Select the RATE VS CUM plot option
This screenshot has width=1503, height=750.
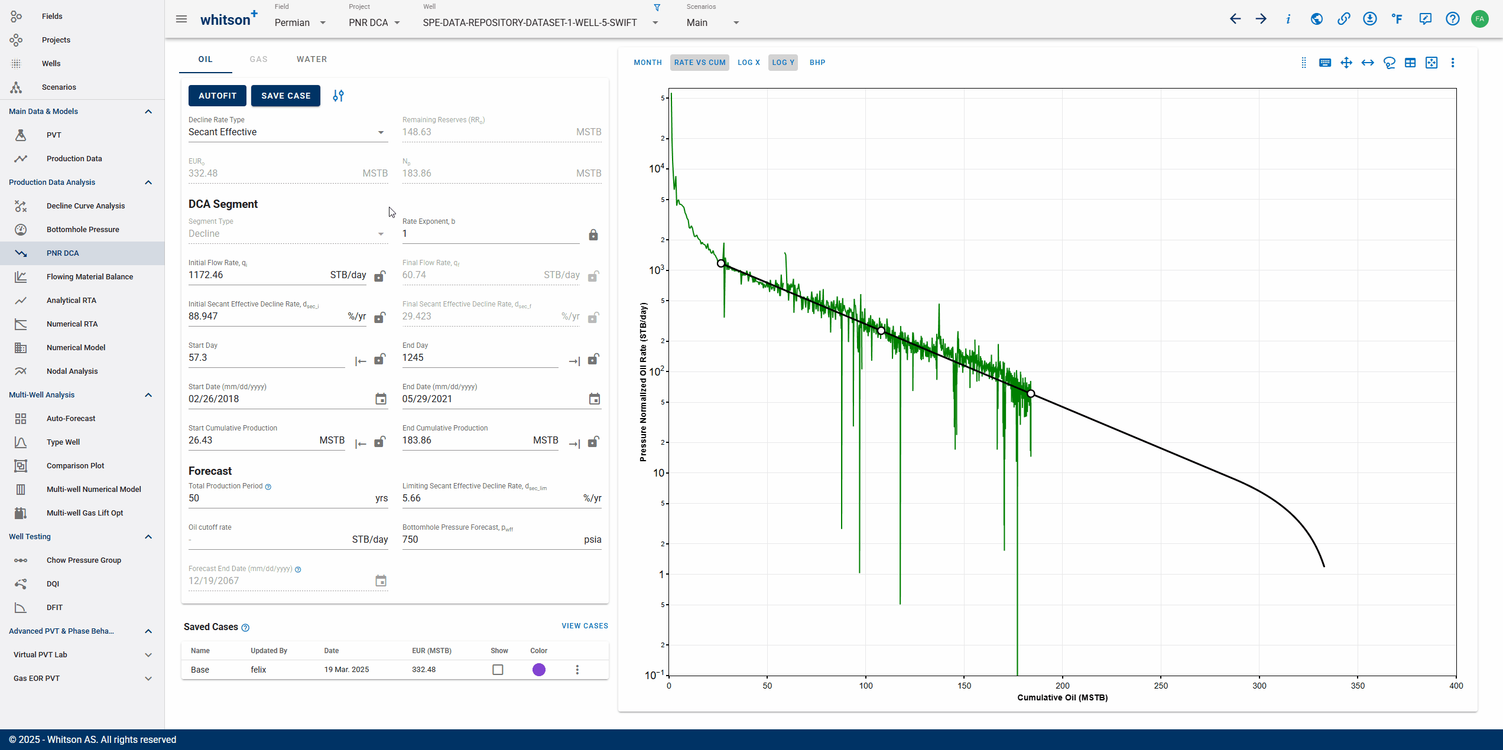click(700, 63)
